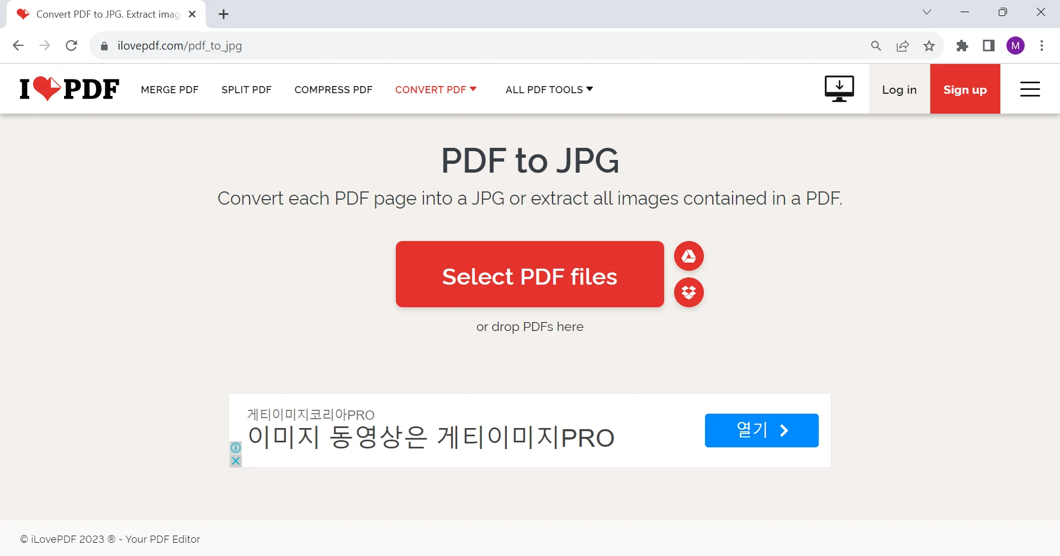
Task: Click the share page icon
Action: 903,46
